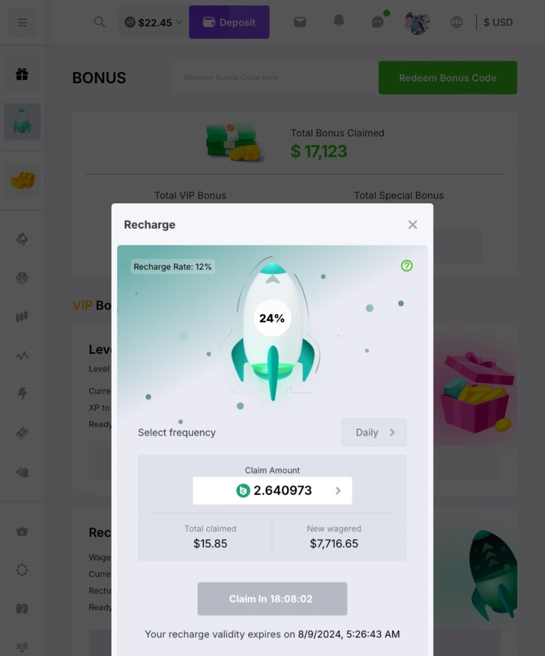
Task: Click the Claim In countdown button
Action: pos(272,599)
